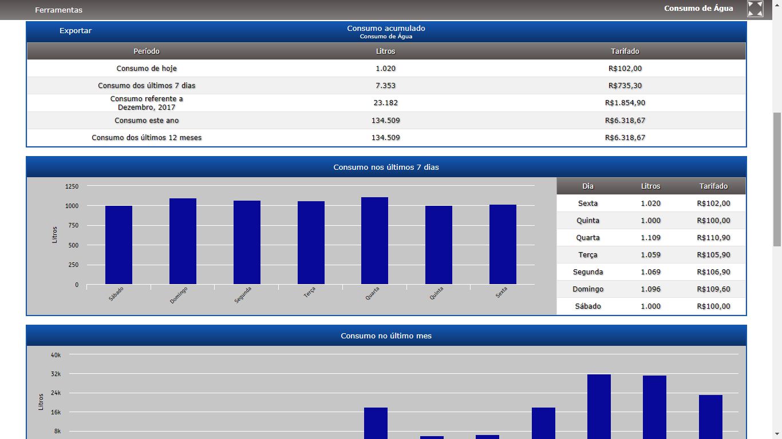Click the Consumo no último mes heading

click(x=386, y=336)
